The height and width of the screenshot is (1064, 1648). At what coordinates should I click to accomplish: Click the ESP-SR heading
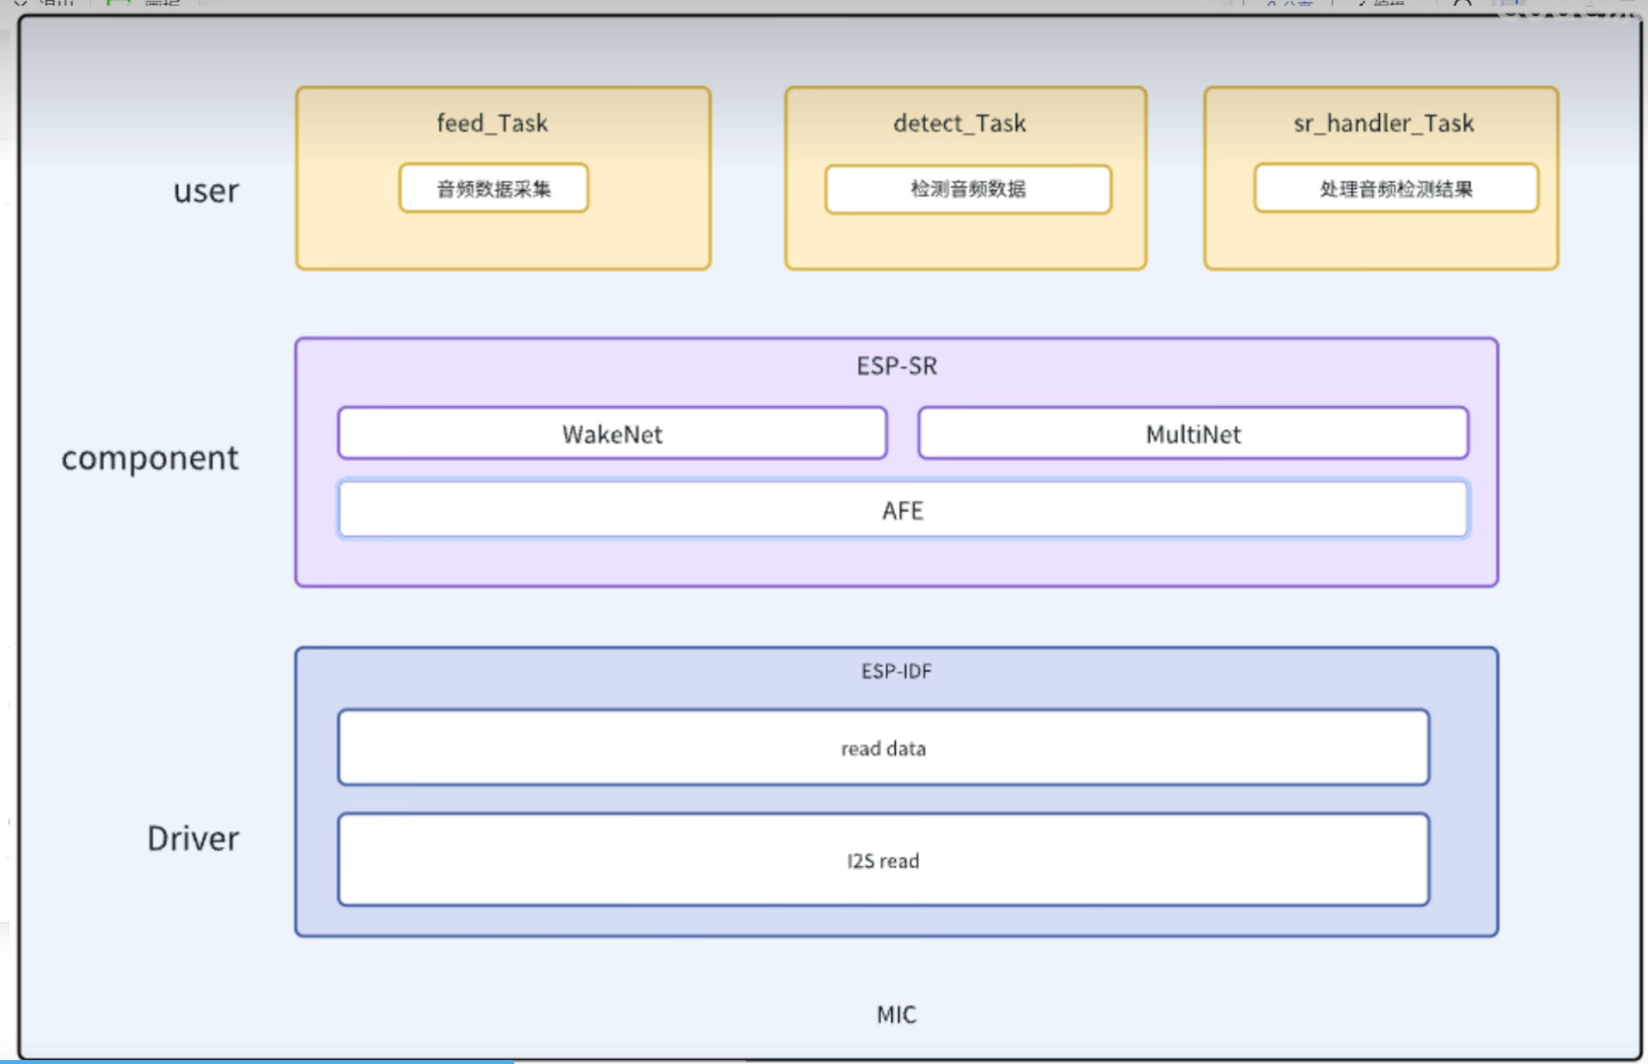point(896,366)
